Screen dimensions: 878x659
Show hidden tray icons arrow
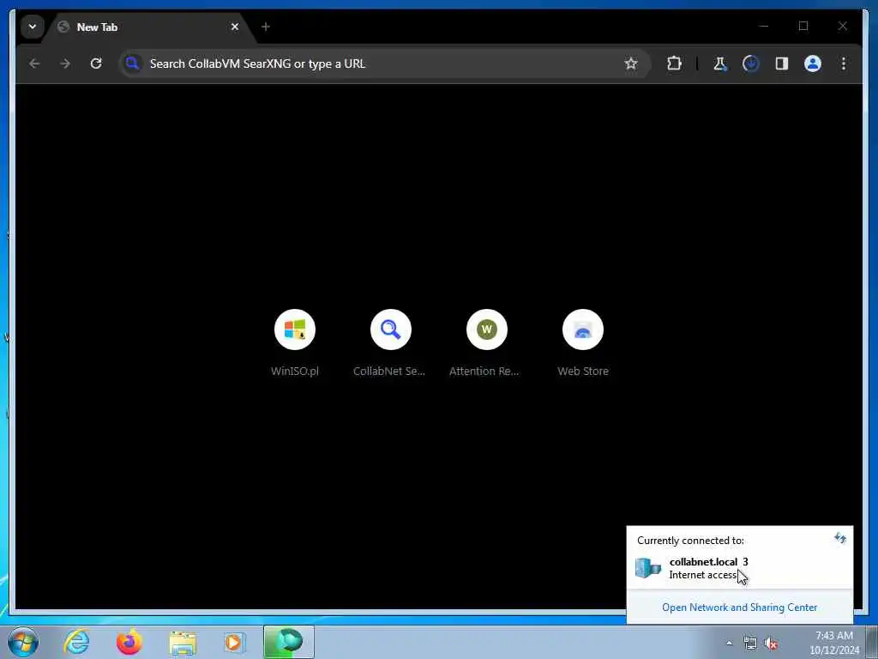click(729, 644)
